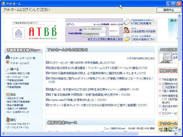The height and width of the screenshot is (137, 183).
Task: Open カスタマーセンター便り2009年1月号 notice
Action: pyautogui.click(x=82, y=63)
